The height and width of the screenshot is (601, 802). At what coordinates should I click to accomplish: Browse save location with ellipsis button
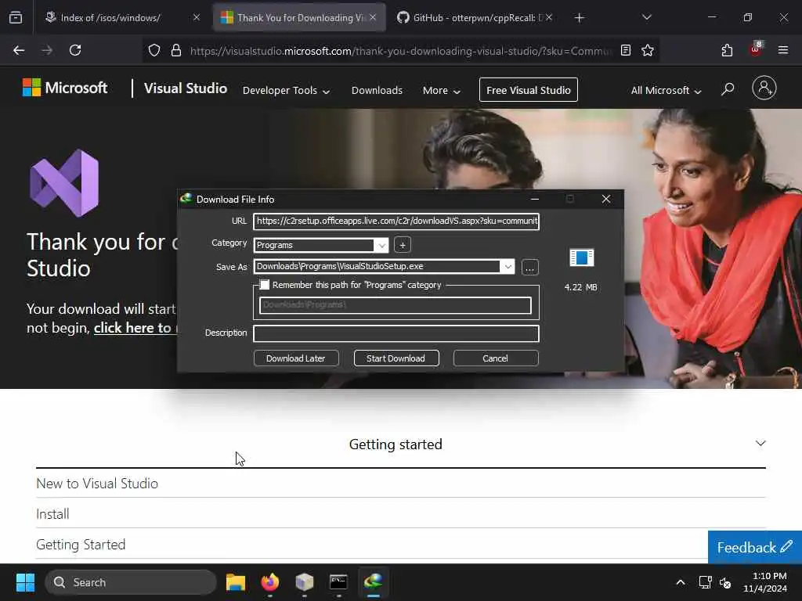click(x=530, y=268)
